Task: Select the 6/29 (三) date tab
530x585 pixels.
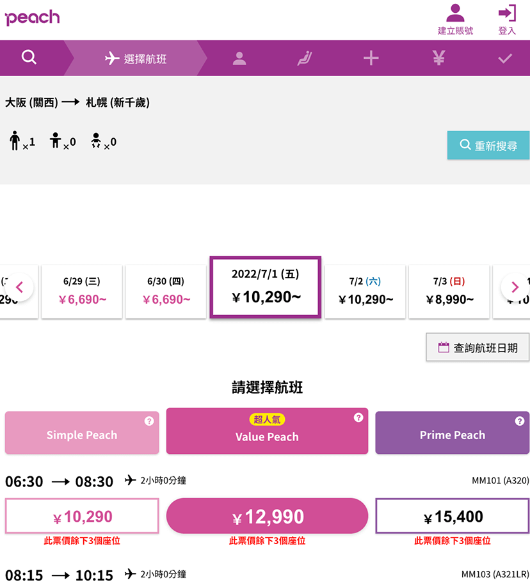Action: (82, 292)
